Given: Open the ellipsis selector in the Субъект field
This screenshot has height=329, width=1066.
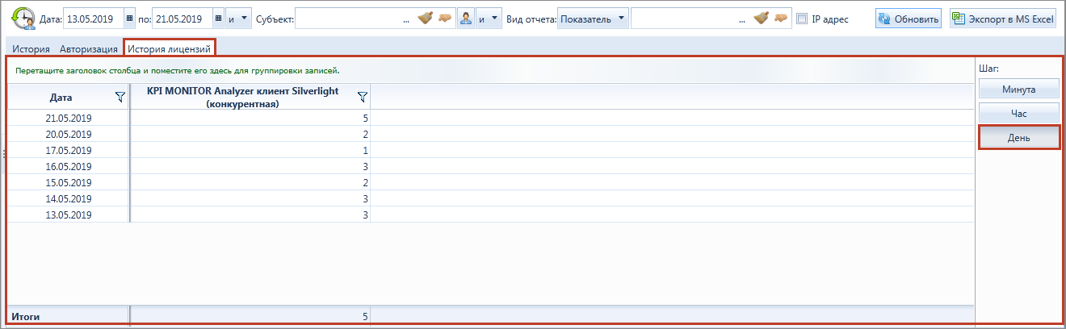Looking at the screenshot, I should pyautogui.click(x=406, y=19).
